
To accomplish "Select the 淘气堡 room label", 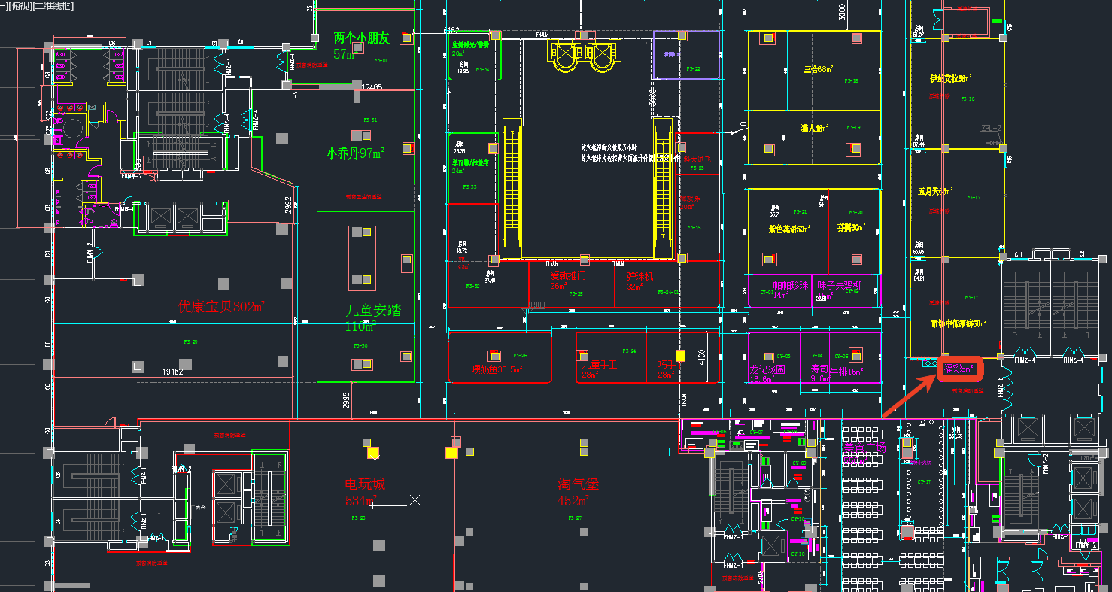I will (x=578, y=484).
